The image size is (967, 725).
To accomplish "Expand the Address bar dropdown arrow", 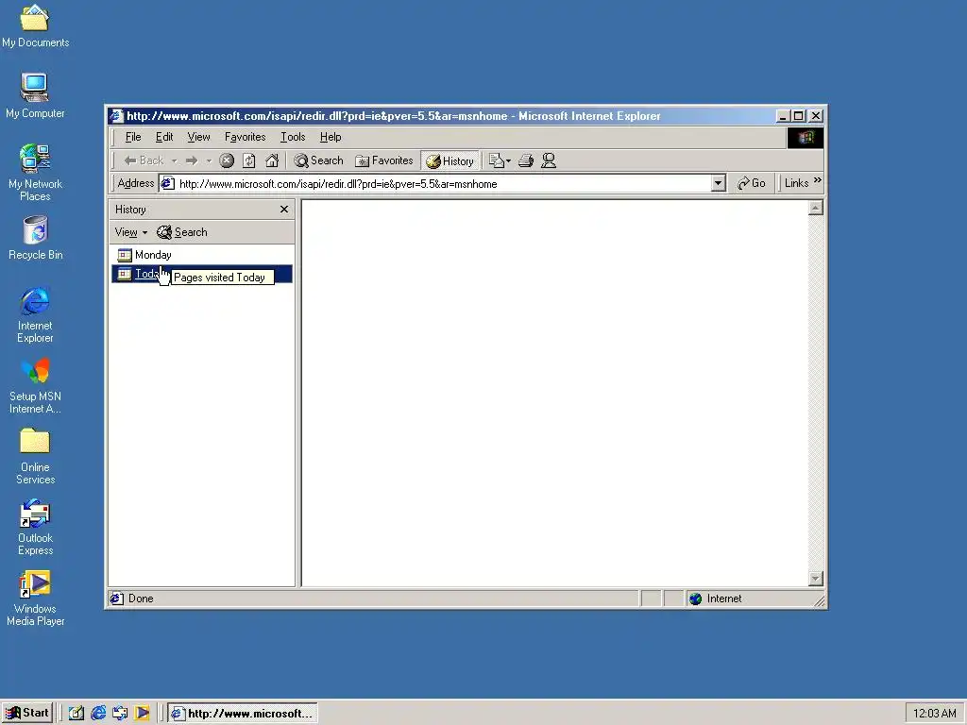I will pyautogui.click(x=718, y=184).
